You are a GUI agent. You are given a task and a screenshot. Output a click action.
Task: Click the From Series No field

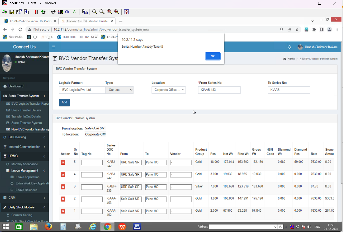(x=219, y=90)
